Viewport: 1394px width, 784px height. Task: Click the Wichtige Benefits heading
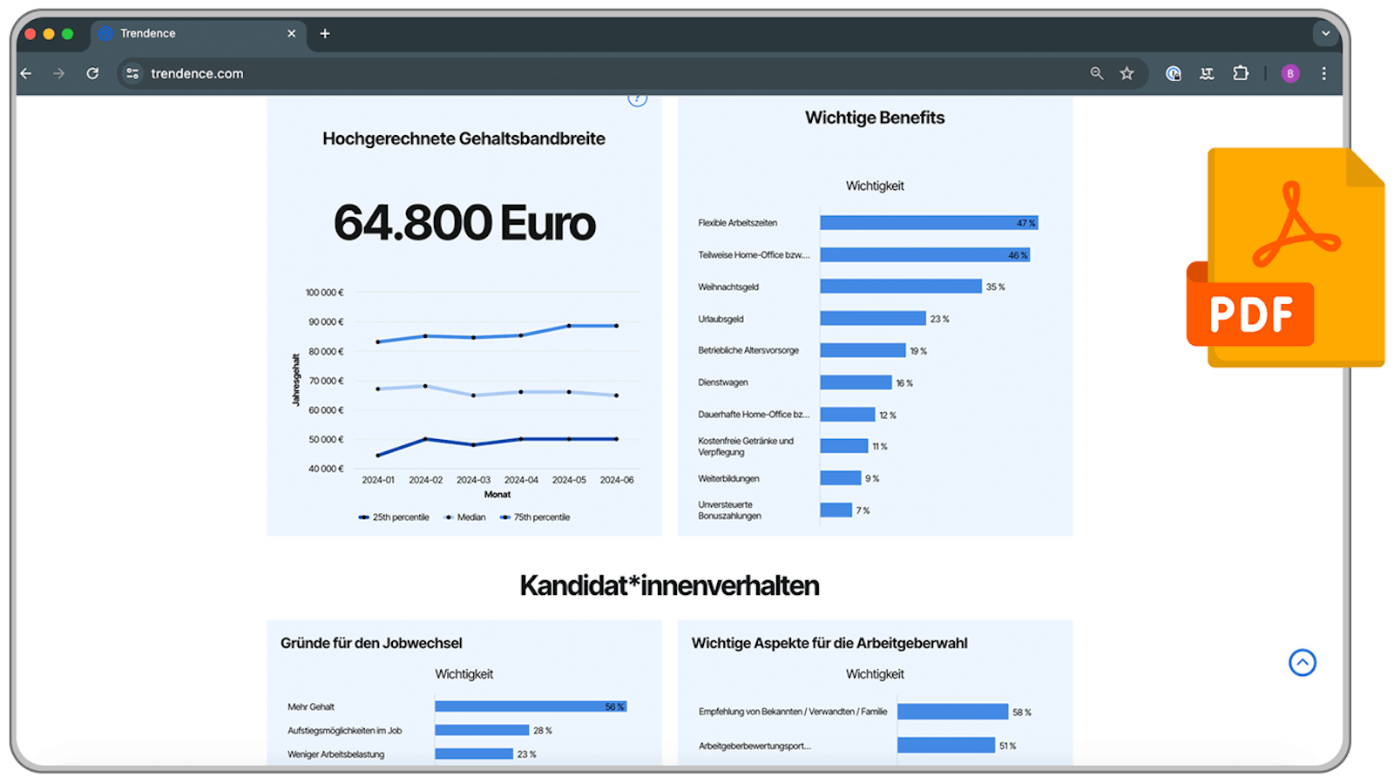point(875,118)
